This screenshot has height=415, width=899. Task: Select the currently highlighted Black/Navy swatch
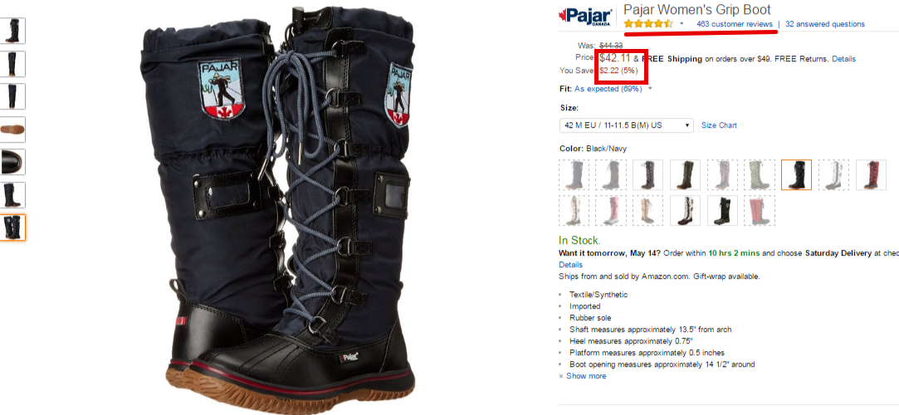point(796,175)
